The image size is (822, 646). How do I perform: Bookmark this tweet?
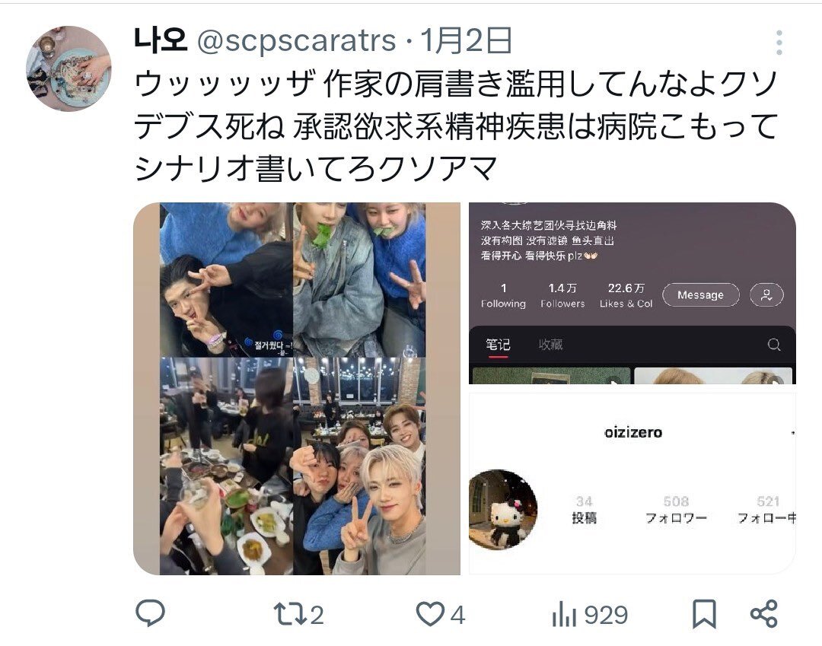point(704,614)
